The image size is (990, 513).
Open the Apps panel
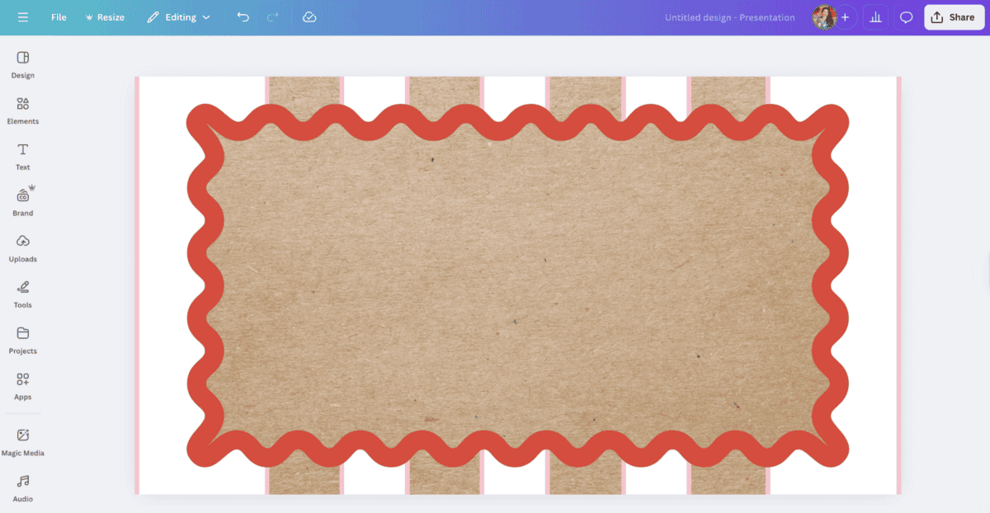tap(23, 385)
